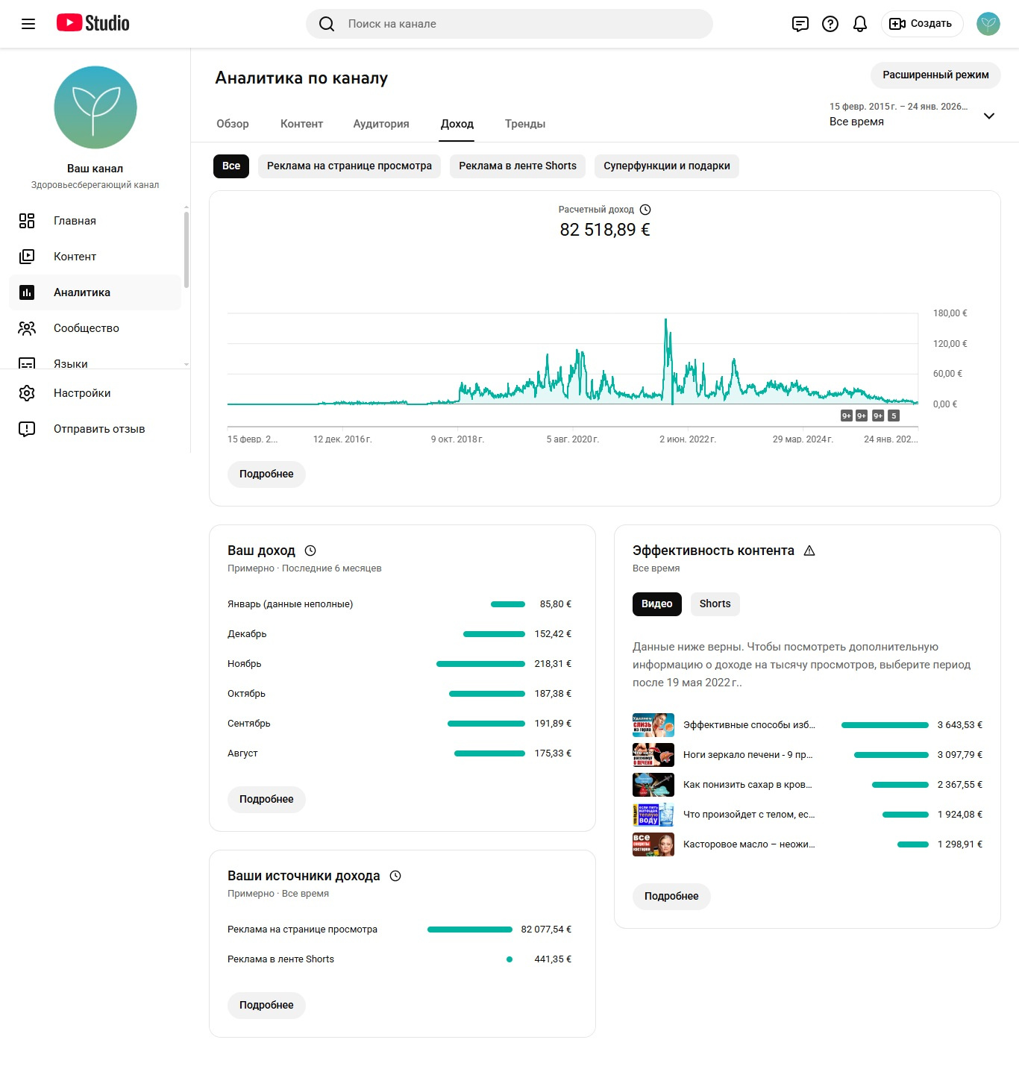Open the account avatar menu

coord(988,24)
